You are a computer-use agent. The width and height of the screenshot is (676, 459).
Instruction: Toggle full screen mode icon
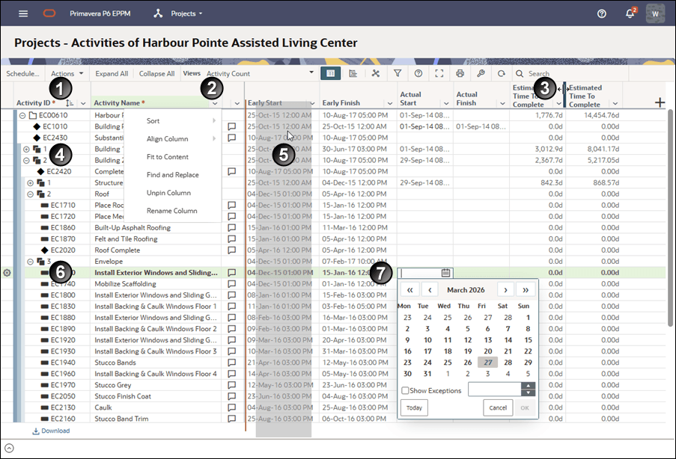pos(439,73)
